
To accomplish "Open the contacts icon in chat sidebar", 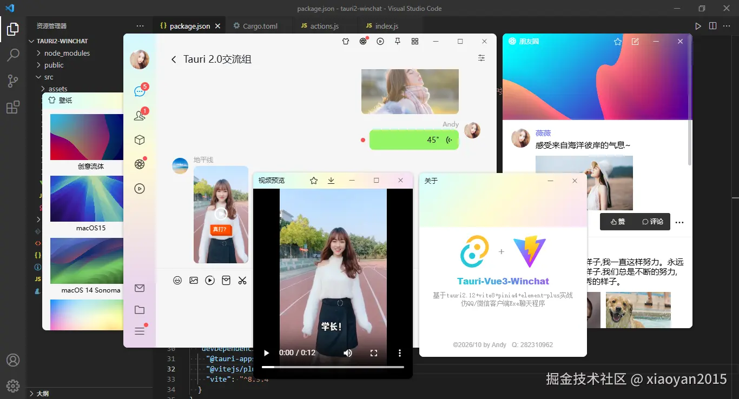I will pos(140,115).
